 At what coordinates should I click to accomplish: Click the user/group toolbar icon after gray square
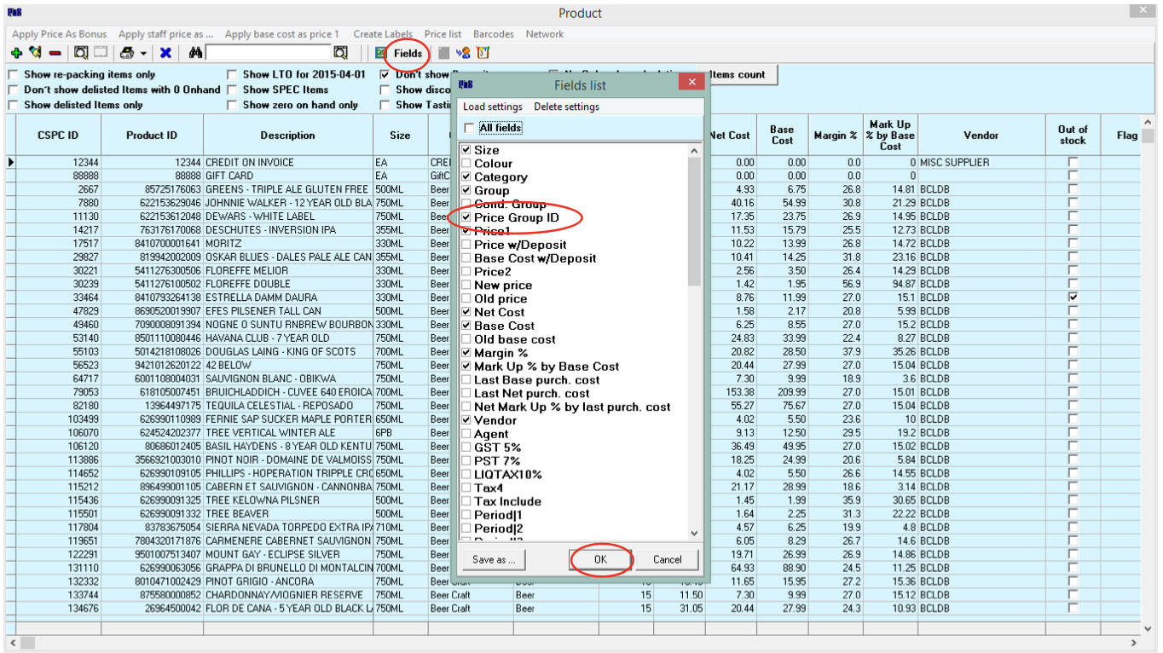point(463,53)
